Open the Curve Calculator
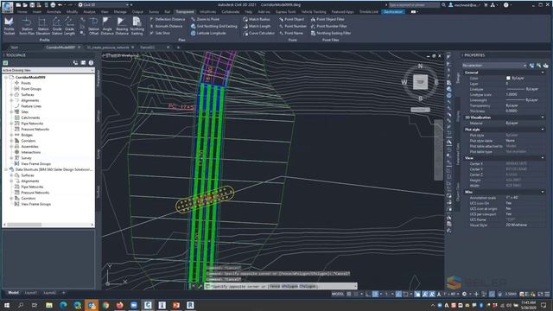Screen dimensions: 553x311 (x=258, y=33)
